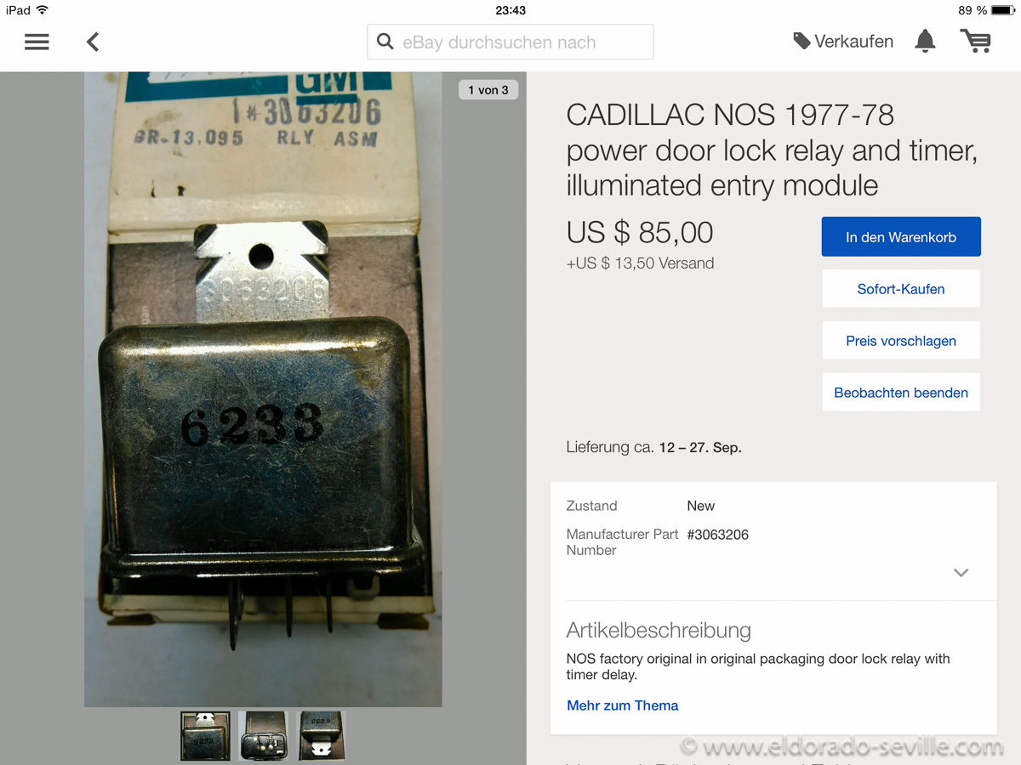
Task: Tap the search magnifier icon
Action: tap(385, 42)
